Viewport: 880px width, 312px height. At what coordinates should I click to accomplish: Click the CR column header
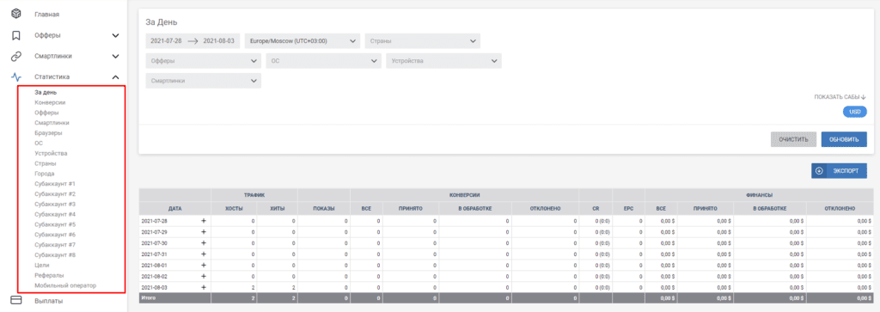[x=596, y=209]
